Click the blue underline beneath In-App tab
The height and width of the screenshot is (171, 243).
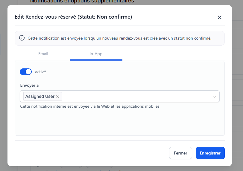click(x=96, y=60)
